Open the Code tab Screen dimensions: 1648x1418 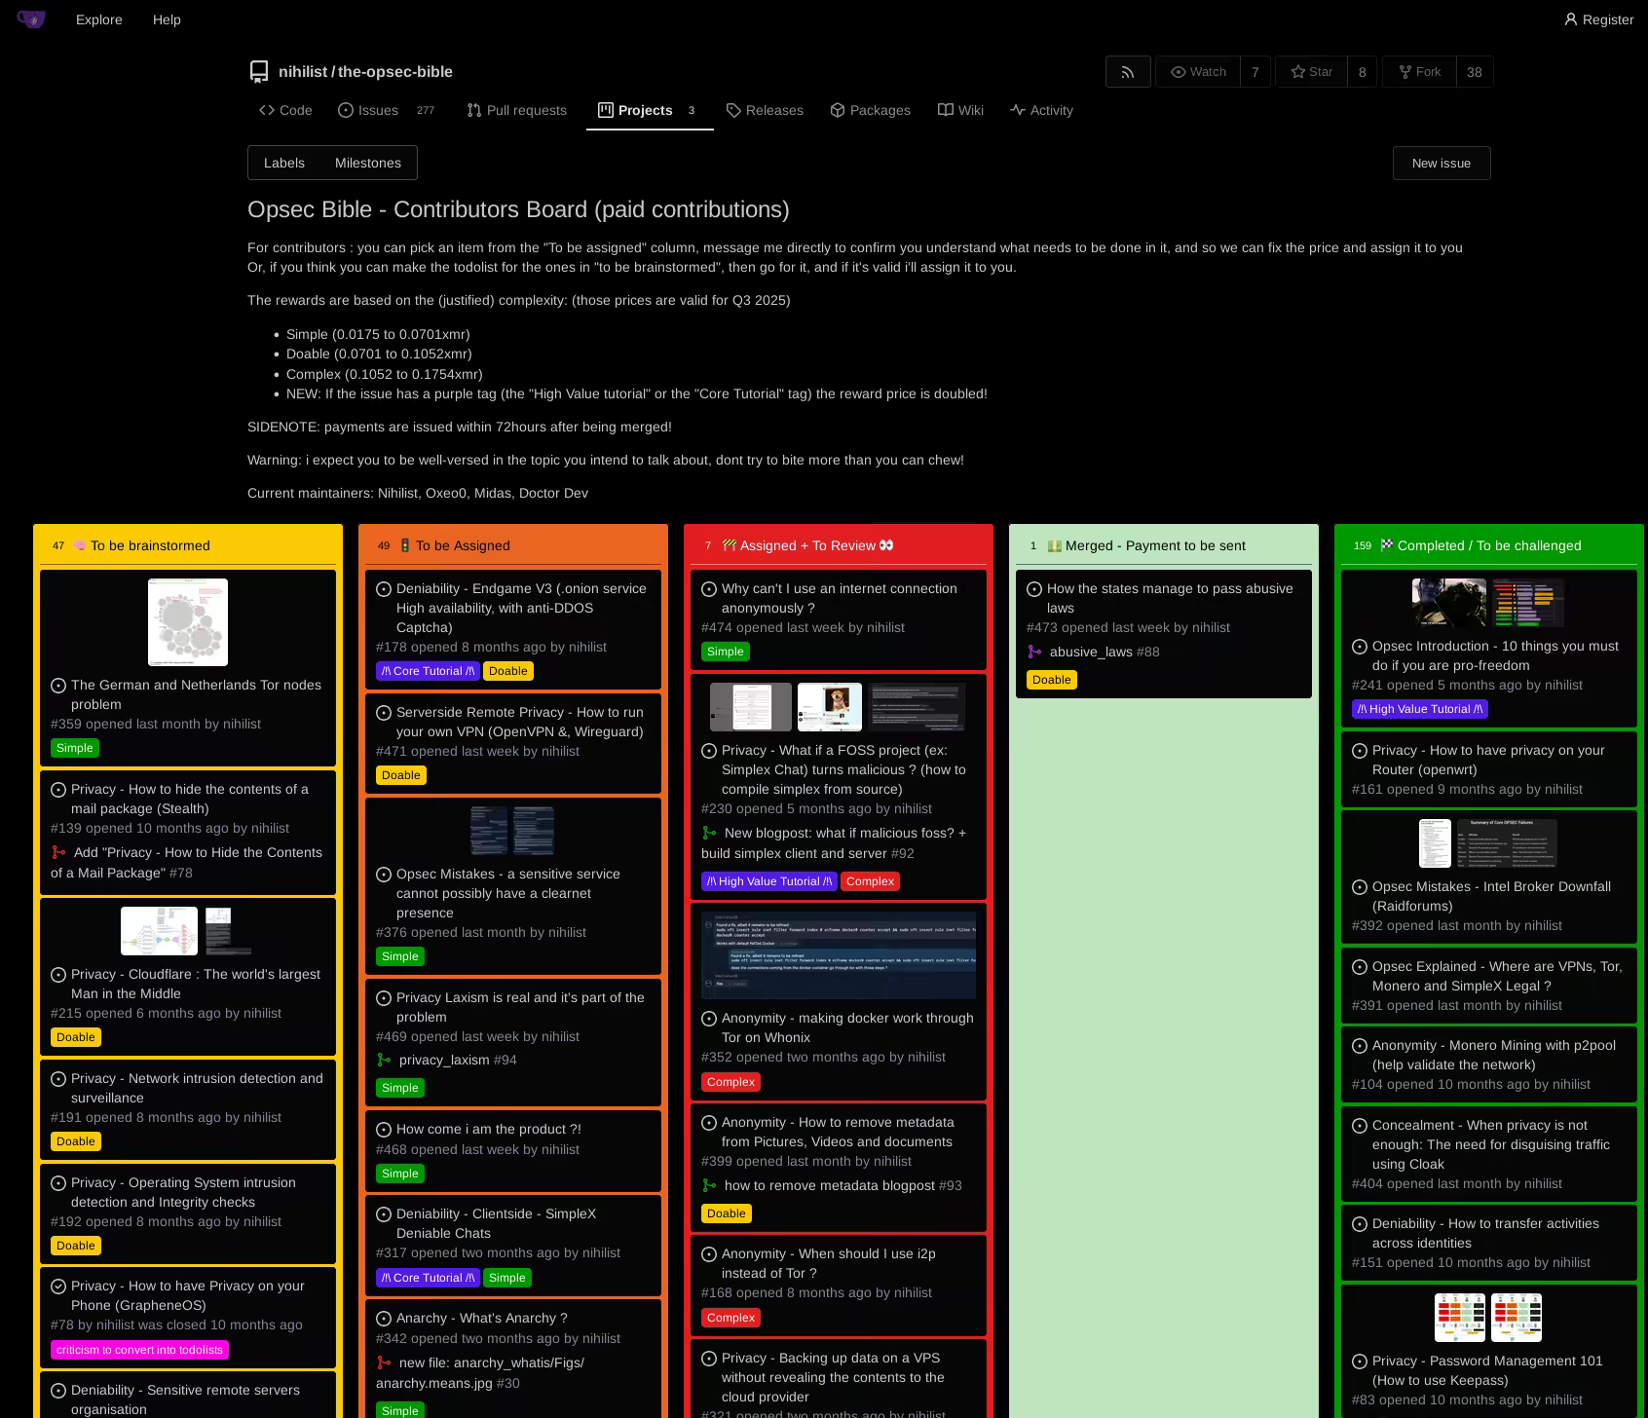[x=285, y=110]
